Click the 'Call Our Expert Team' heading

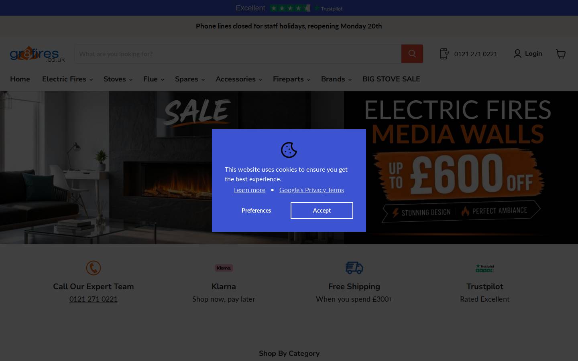[x=94, y=286]
